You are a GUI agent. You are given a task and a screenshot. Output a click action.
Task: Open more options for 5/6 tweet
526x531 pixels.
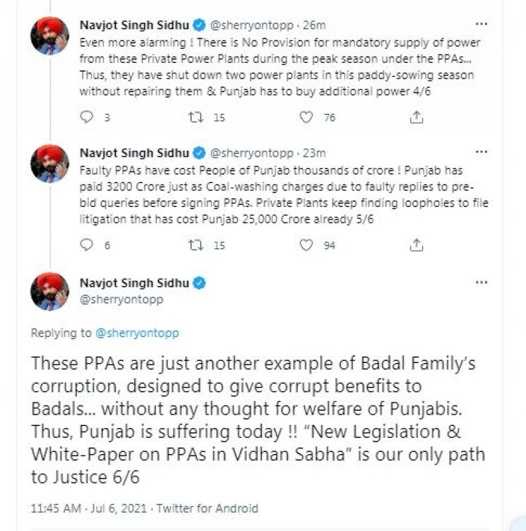click(x=482, y=153)
